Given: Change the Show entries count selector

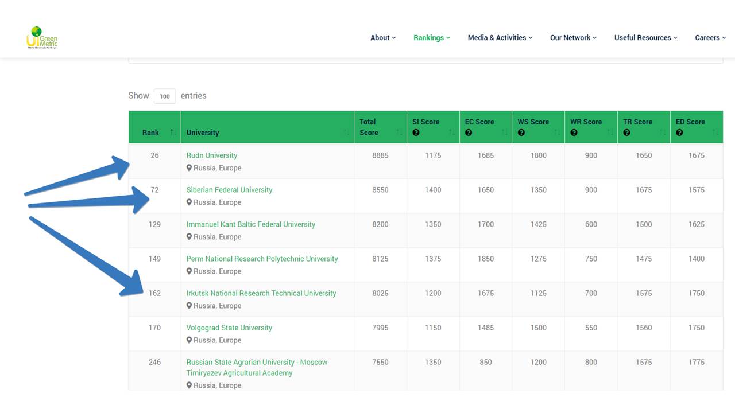Looking at the screenshot, I should point(165,96).
